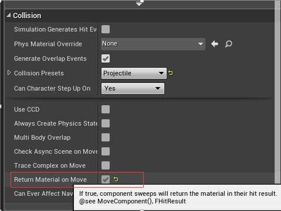Click the arrow icon to use selected asset
The height and width of the screenshot is (211, 281).
pyautogui.click(x=215, y=44)
